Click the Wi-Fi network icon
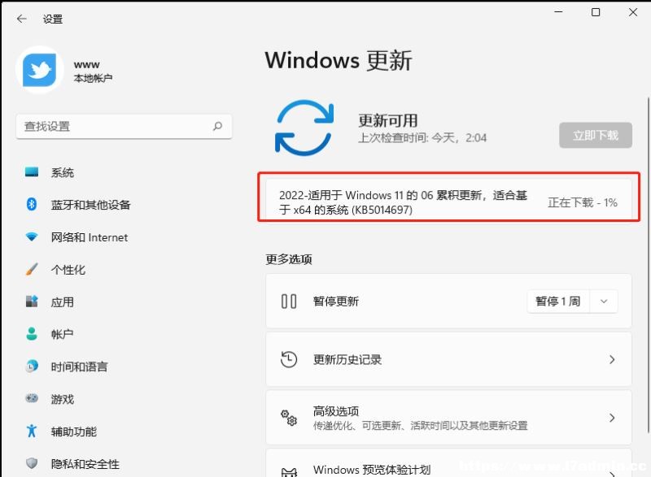 click(32, 236)
